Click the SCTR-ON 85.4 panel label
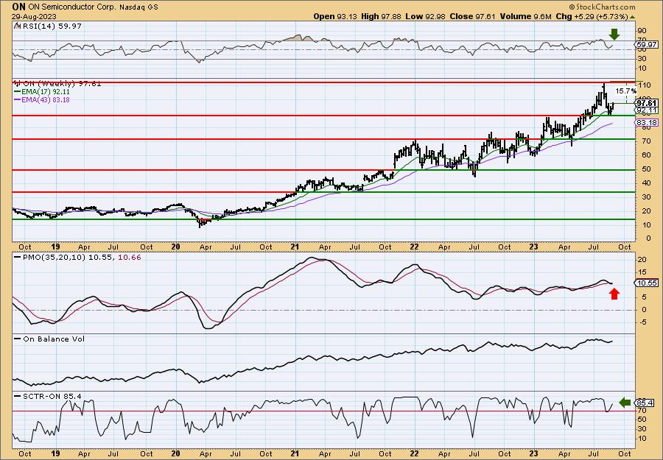The height and width of the screenshot is (460, 663). pyautogui.click(x=52, y=396)
